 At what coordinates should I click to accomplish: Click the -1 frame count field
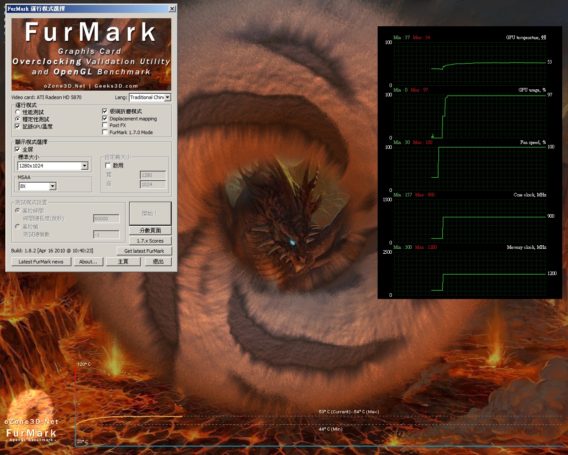coord(106,235)
